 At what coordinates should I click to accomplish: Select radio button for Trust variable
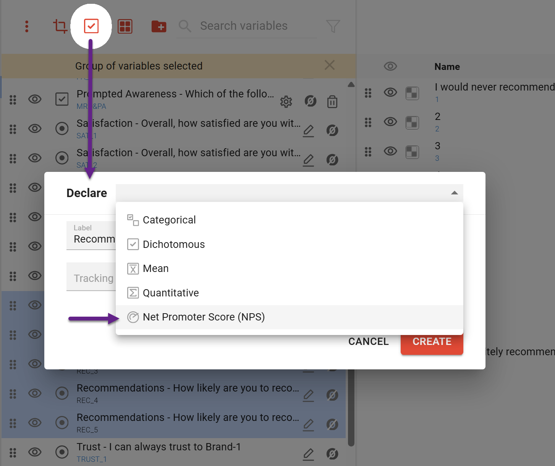click(x=62, y=452)
